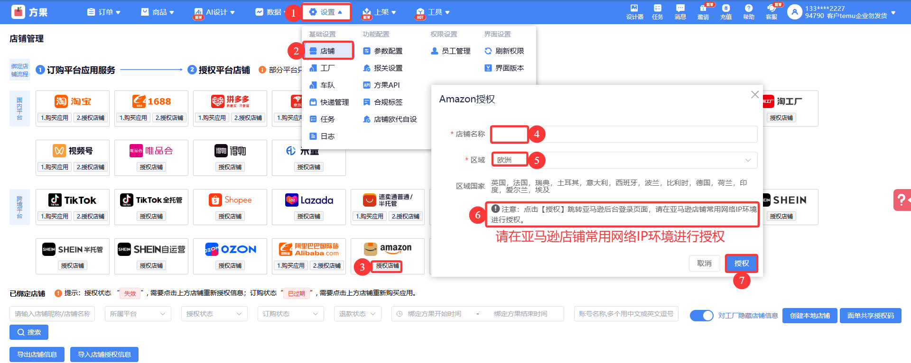Open the 充值 recharge icon

pyautogui.click(x=725, y=11)
